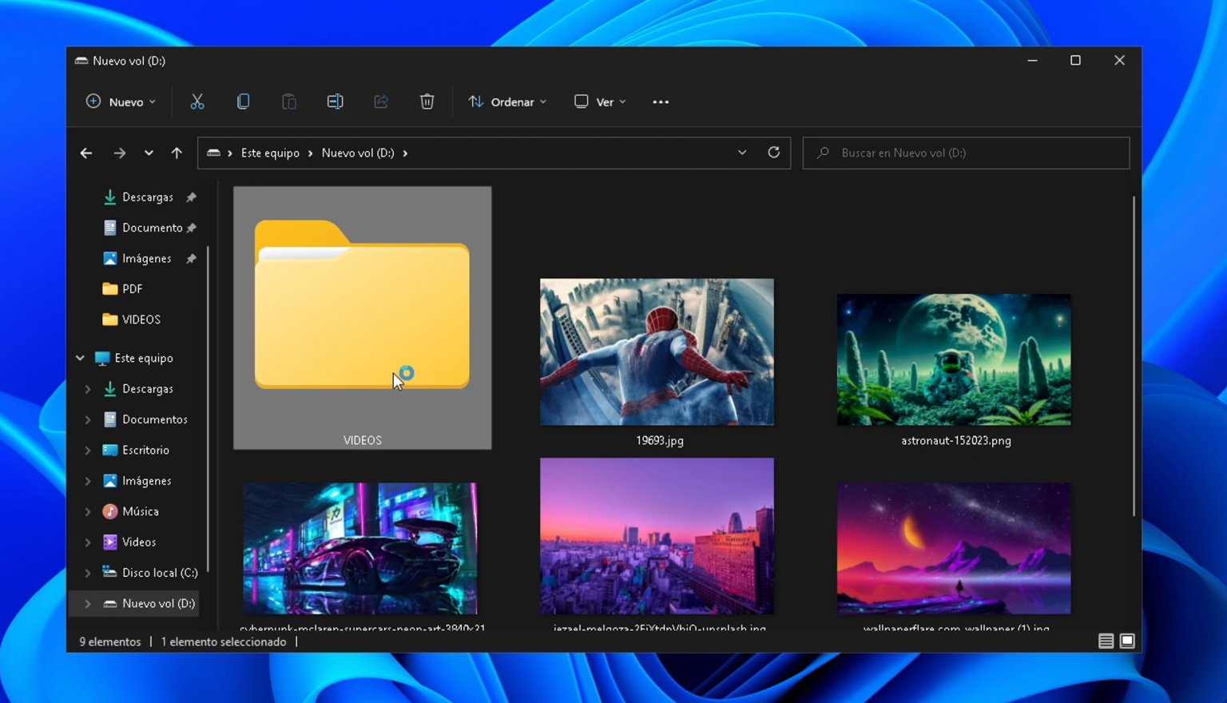Click the 1 elemento seleccionado text
The image size is (1227, 703).
click(x=224, y=641)
